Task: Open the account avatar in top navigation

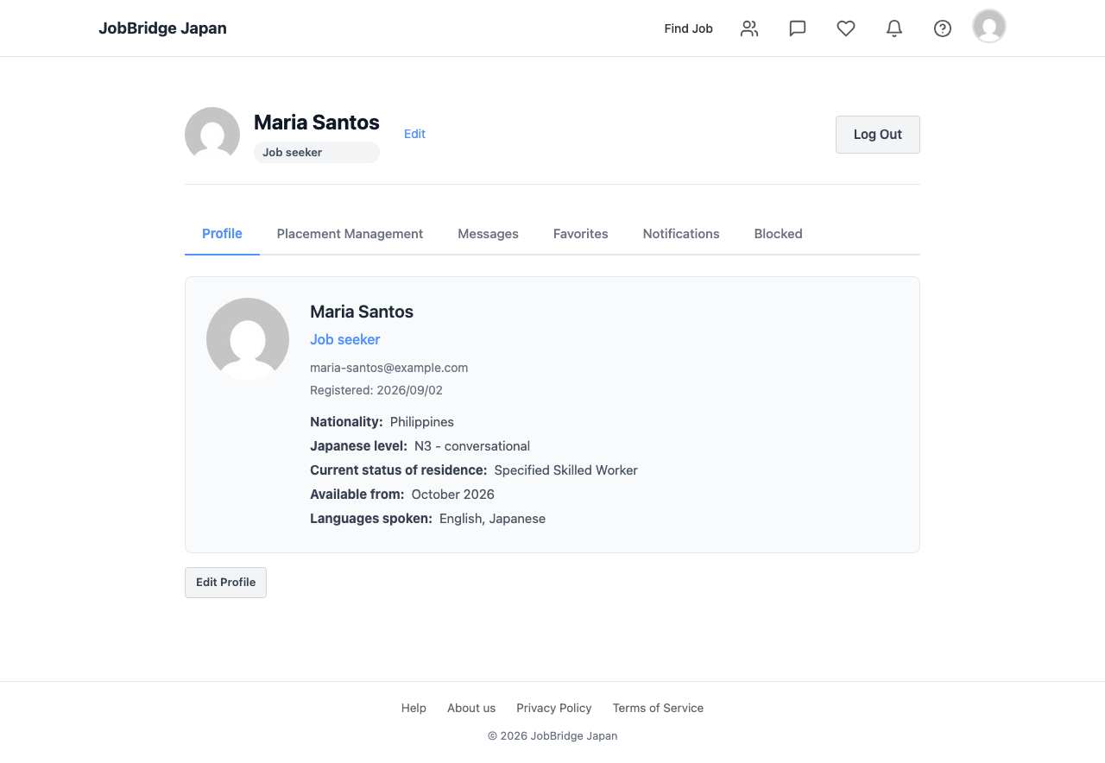Action: (989, 26)
